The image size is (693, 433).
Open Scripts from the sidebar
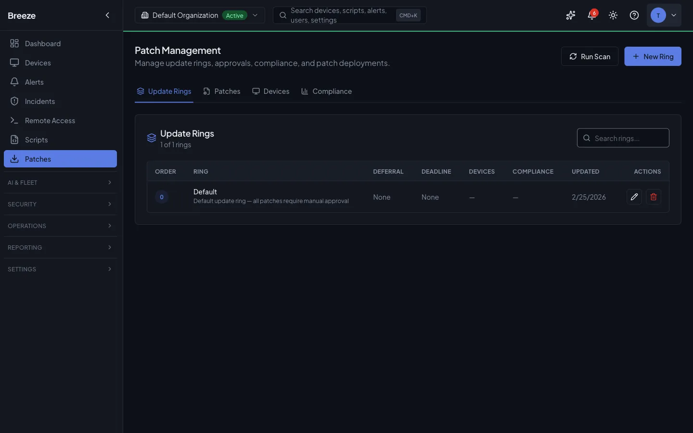tap(36, 140)
